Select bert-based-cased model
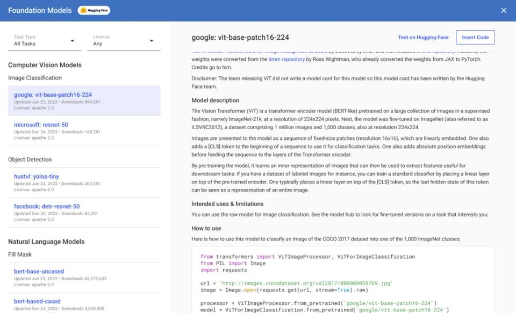Viewport: 516px width, 313px height. tap(84, 303)
